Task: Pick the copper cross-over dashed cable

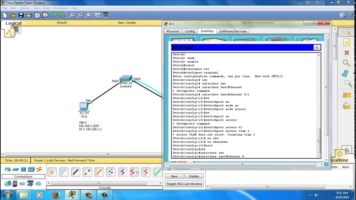Action: 87,172
